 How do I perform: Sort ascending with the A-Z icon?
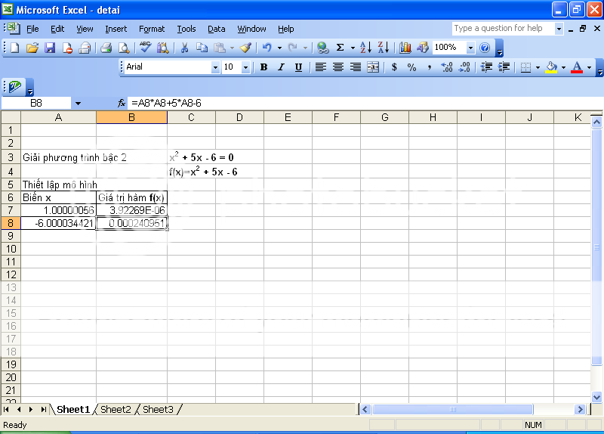[x=368, y=48]
